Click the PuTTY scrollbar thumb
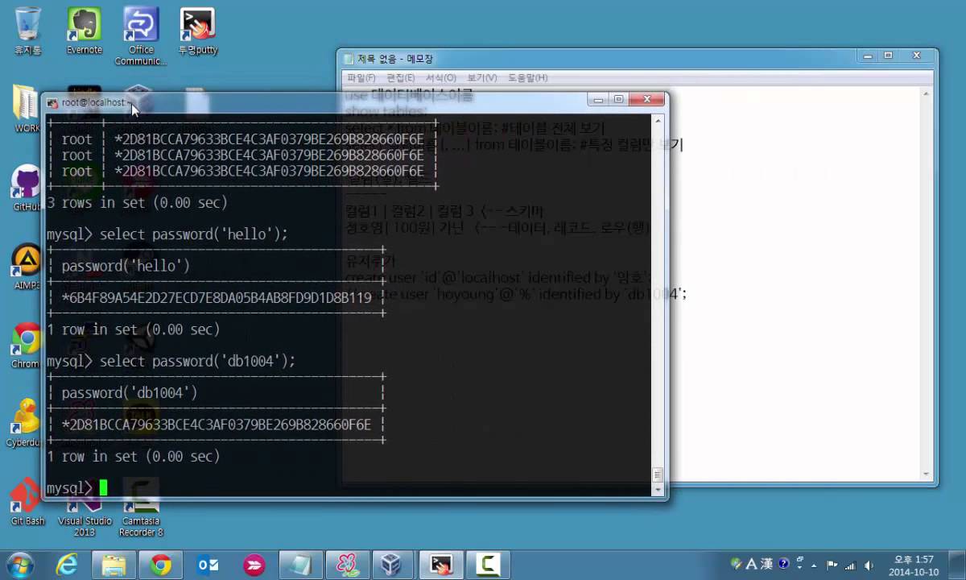The width and height of the screenshot is (966, 580). (x=658, y=474)
